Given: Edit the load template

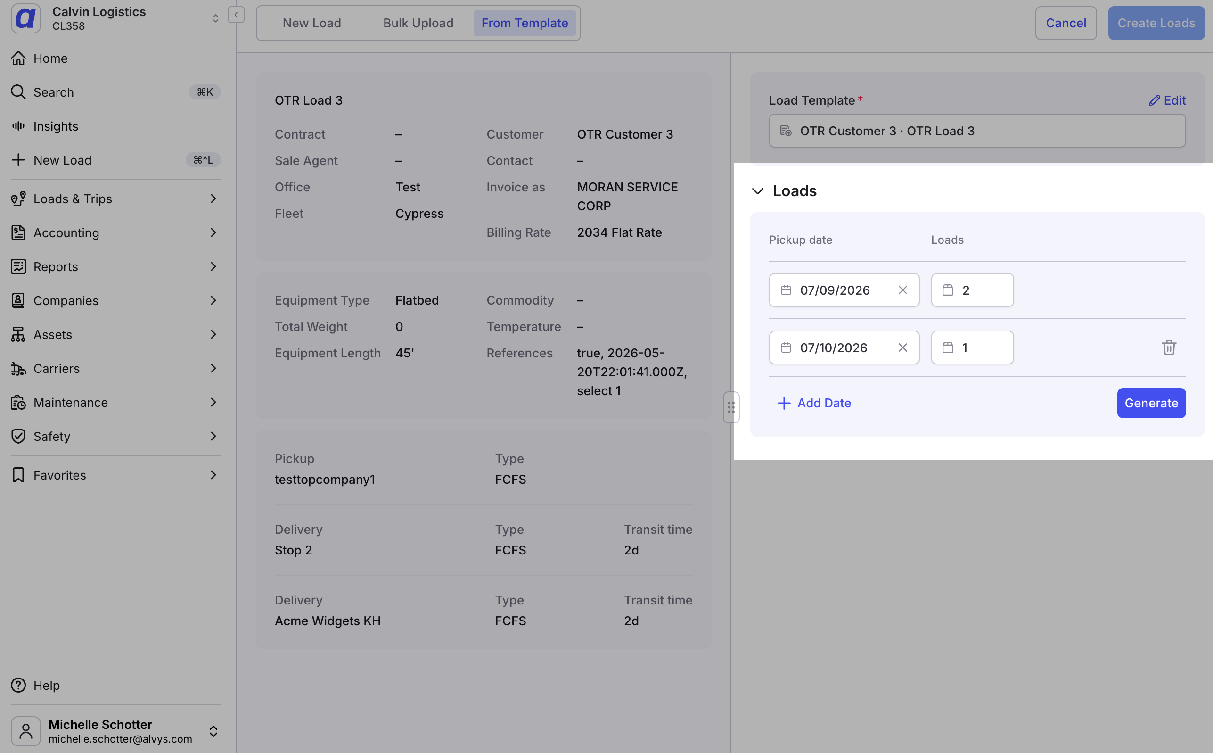Looking at the screenshot, I should click(1167, 100).
